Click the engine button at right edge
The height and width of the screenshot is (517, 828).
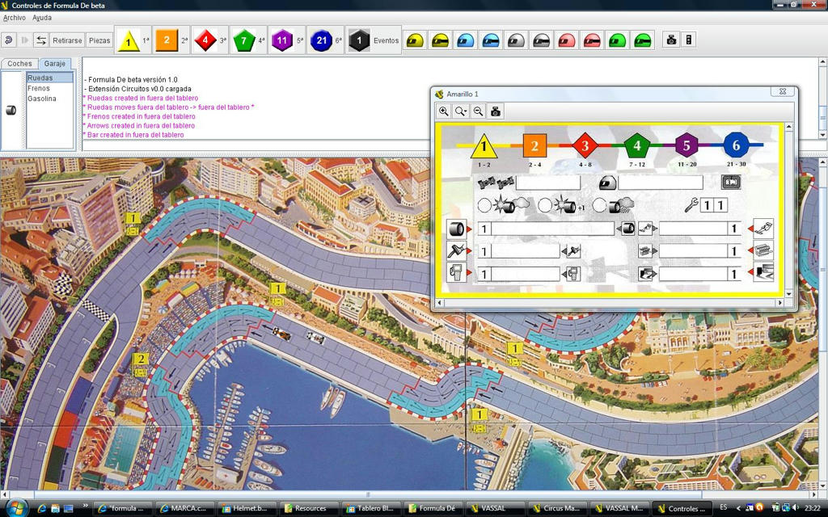pos(763,250)
